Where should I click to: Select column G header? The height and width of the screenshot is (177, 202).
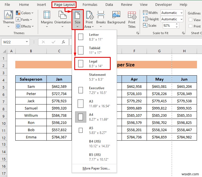(159, 51)
